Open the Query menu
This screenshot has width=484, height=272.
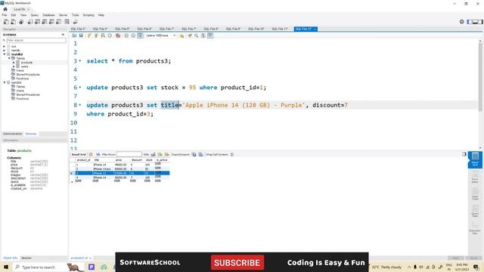[35, 15]
